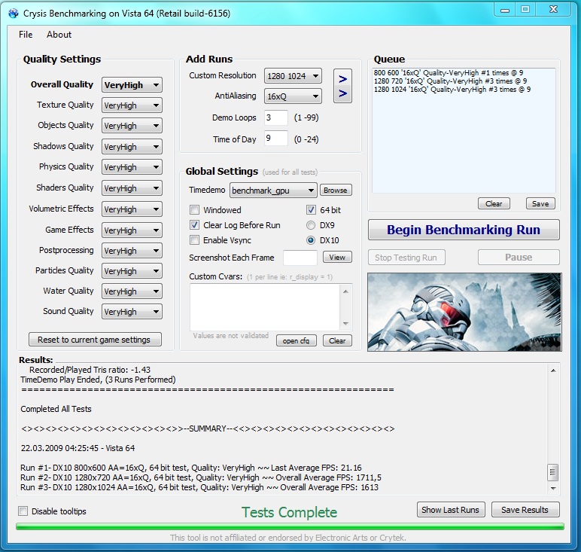Select queue entry '1280 720 16xQ'
This screenshot has width=581, height=552.
450,81
